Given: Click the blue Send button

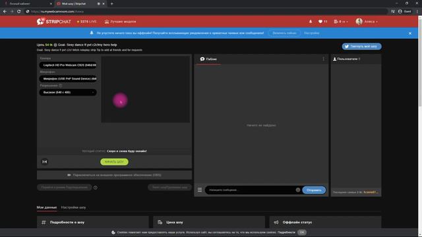Looking at the screenshot, I should pos(314,190).
